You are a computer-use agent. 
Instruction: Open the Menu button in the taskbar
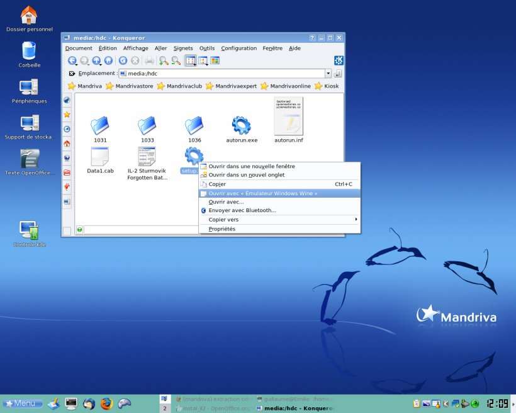(x=23, y=404)
